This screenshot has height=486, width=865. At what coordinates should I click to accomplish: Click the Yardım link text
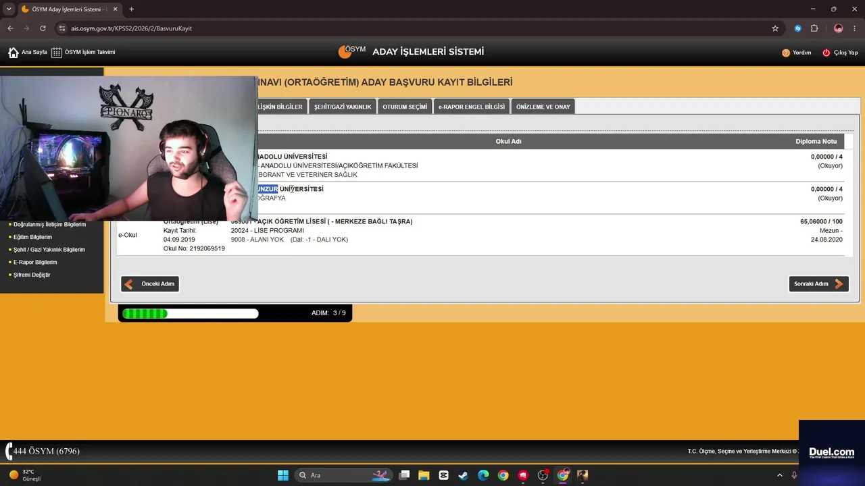tap(802, 53)
